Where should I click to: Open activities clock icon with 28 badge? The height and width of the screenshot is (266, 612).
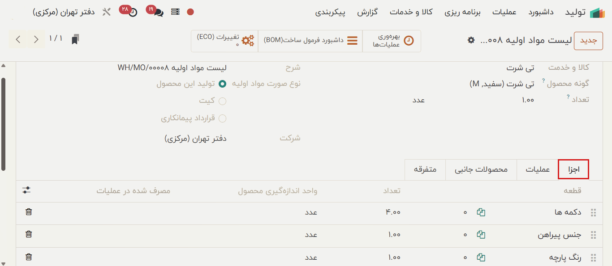133,13
